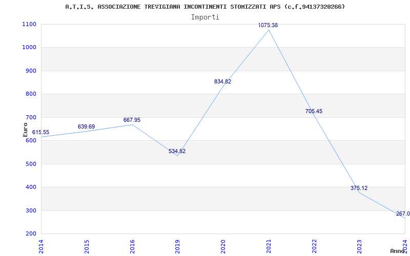Click the x-axis year 2015
The height and width of the screenshot is (256, 410).
(x=87, y=247)
